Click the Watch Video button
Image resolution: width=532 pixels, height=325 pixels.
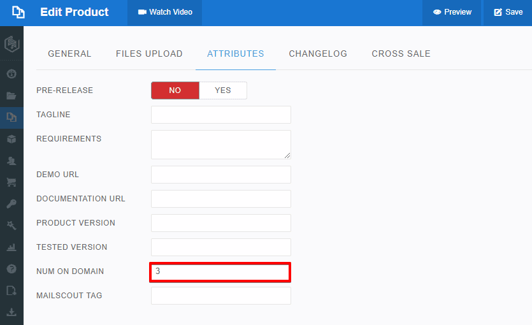(165, 13)
